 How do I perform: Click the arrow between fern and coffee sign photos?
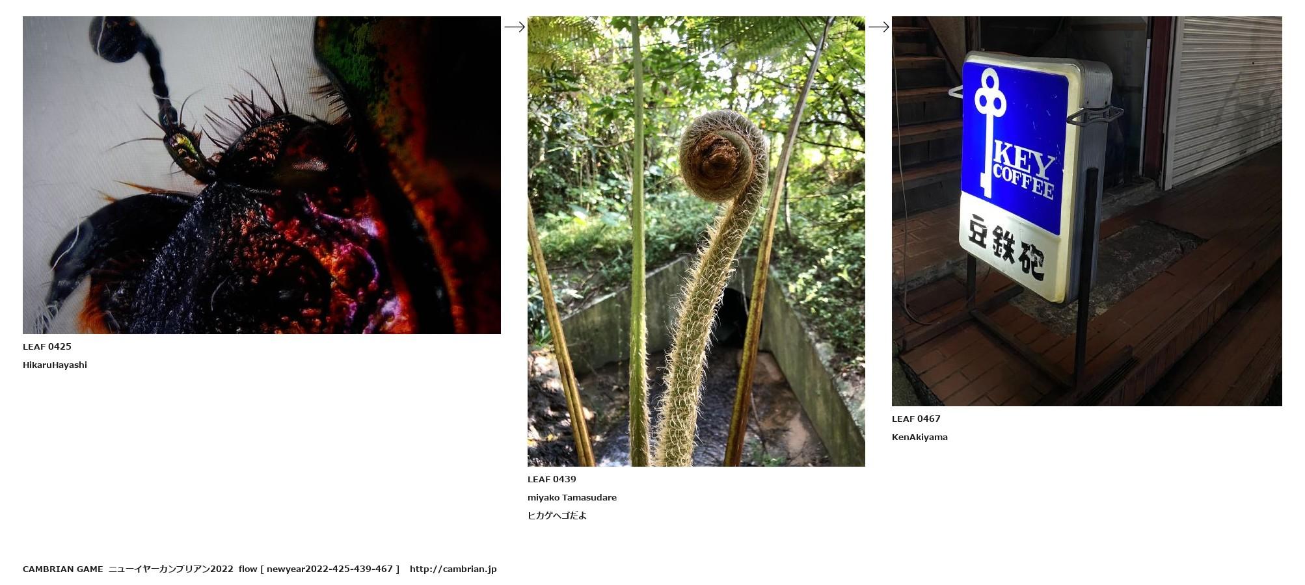point(879,27)
